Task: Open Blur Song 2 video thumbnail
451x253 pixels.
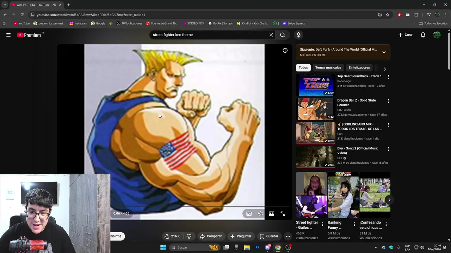Action: pos(315,157)
